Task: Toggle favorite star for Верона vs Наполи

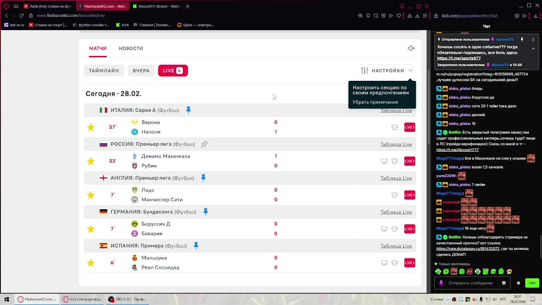Action: 91,127
